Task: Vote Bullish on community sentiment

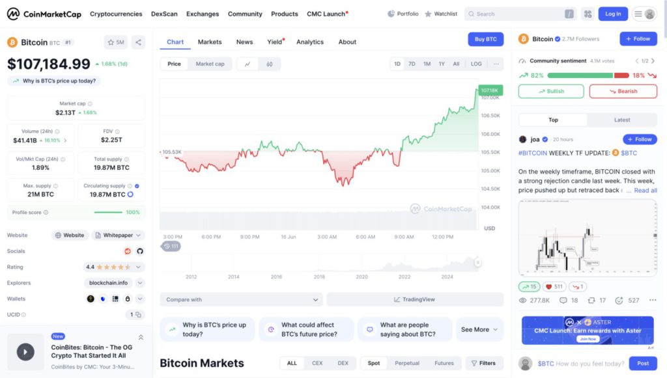Action: pos(551,91)
